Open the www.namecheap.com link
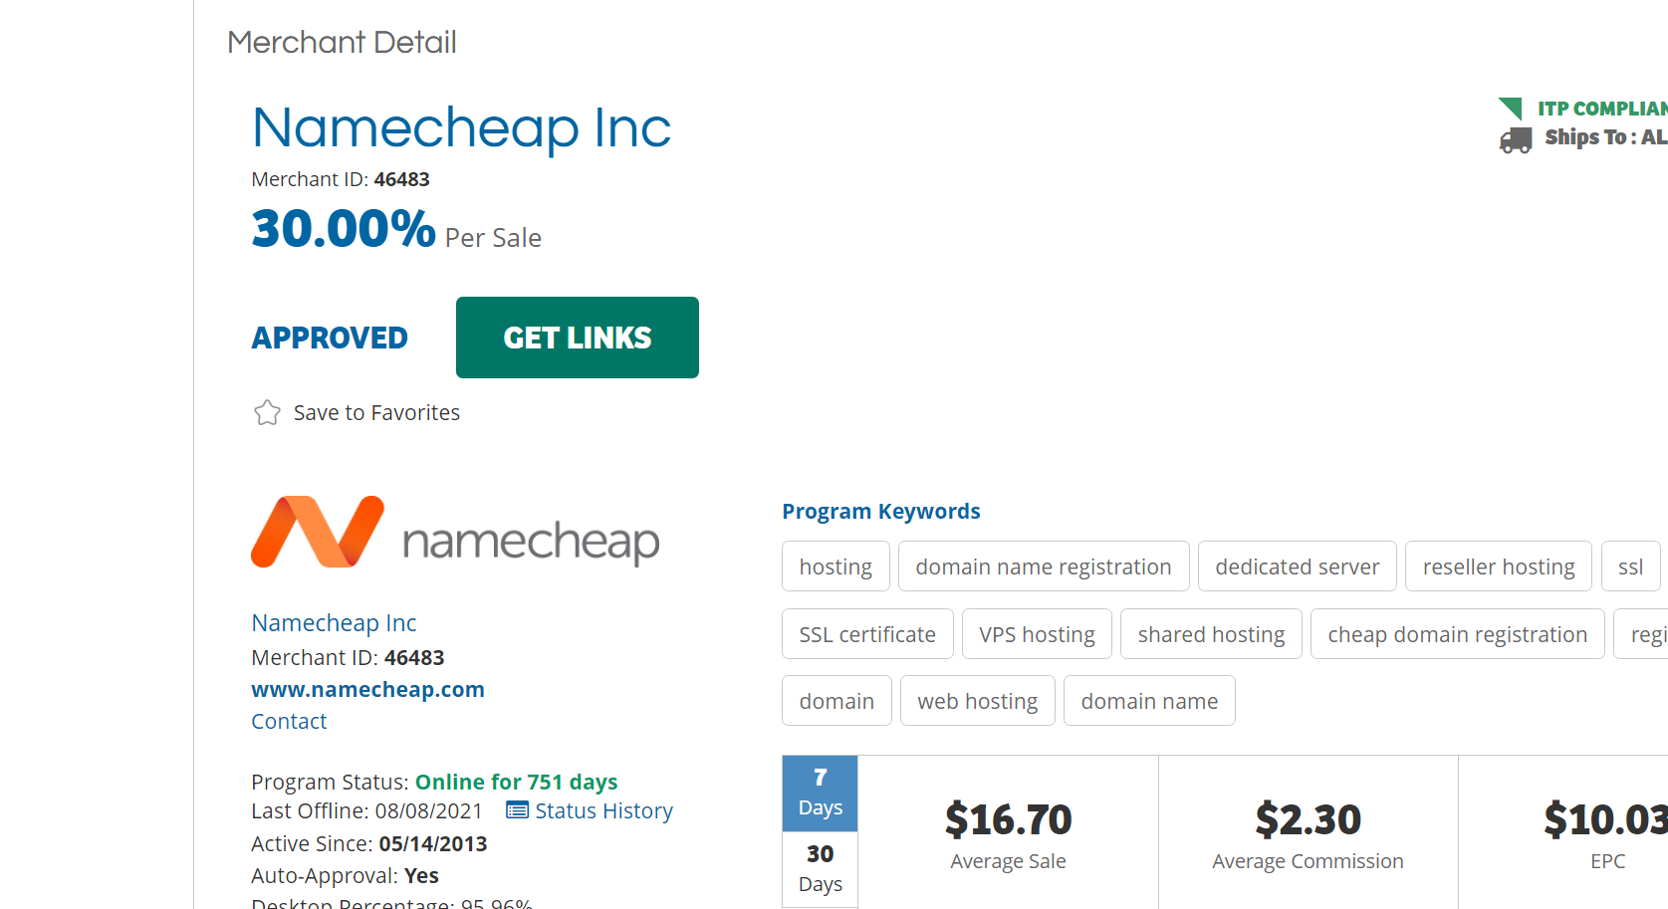 (x=367, y=689)
